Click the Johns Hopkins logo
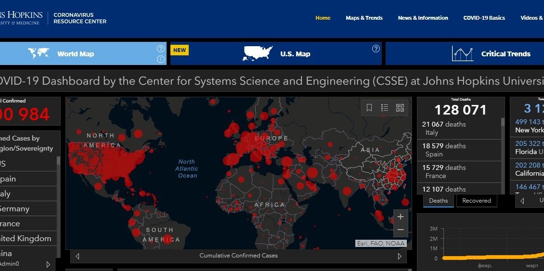 click(21, 18)
